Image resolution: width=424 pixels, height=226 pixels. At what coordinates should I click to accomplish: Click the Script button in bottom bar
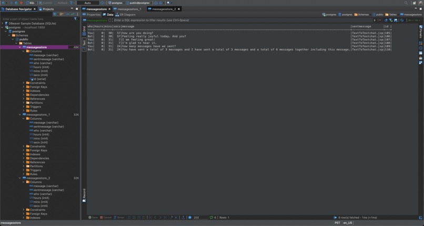(119, 218)
